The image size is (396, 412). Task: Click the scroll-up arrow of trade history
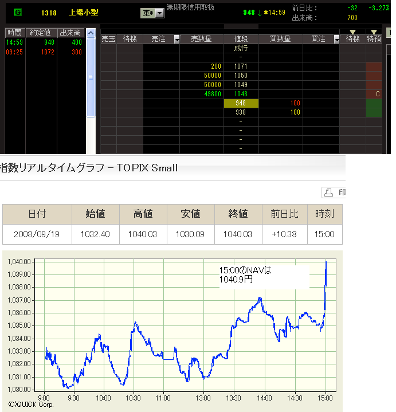click(91, 32)
